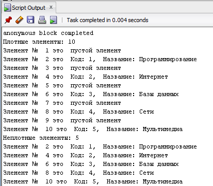
Task: Select the Элемент № 3 пустой элемент line
Action: (62, 68)
